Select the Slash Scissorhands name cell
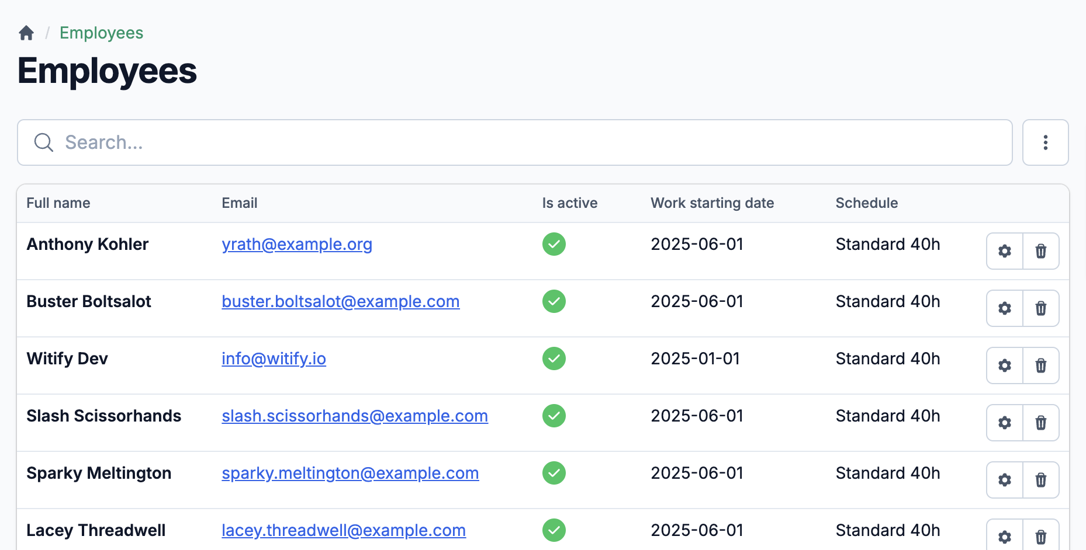 click(x=104, y=416)
